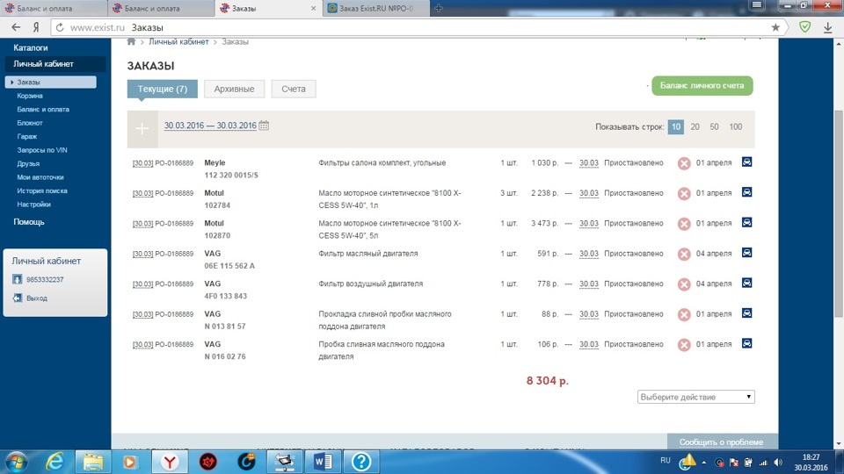Cancel the VAG N 013 81 57 item
Viewport: 844px width, 474px height.
[x=684, y=314]
